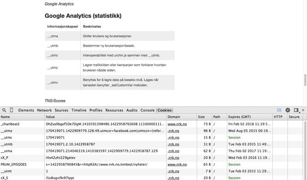Click Session expiry in __utmc row
The image size is (307, 180).
click(234, 137)
